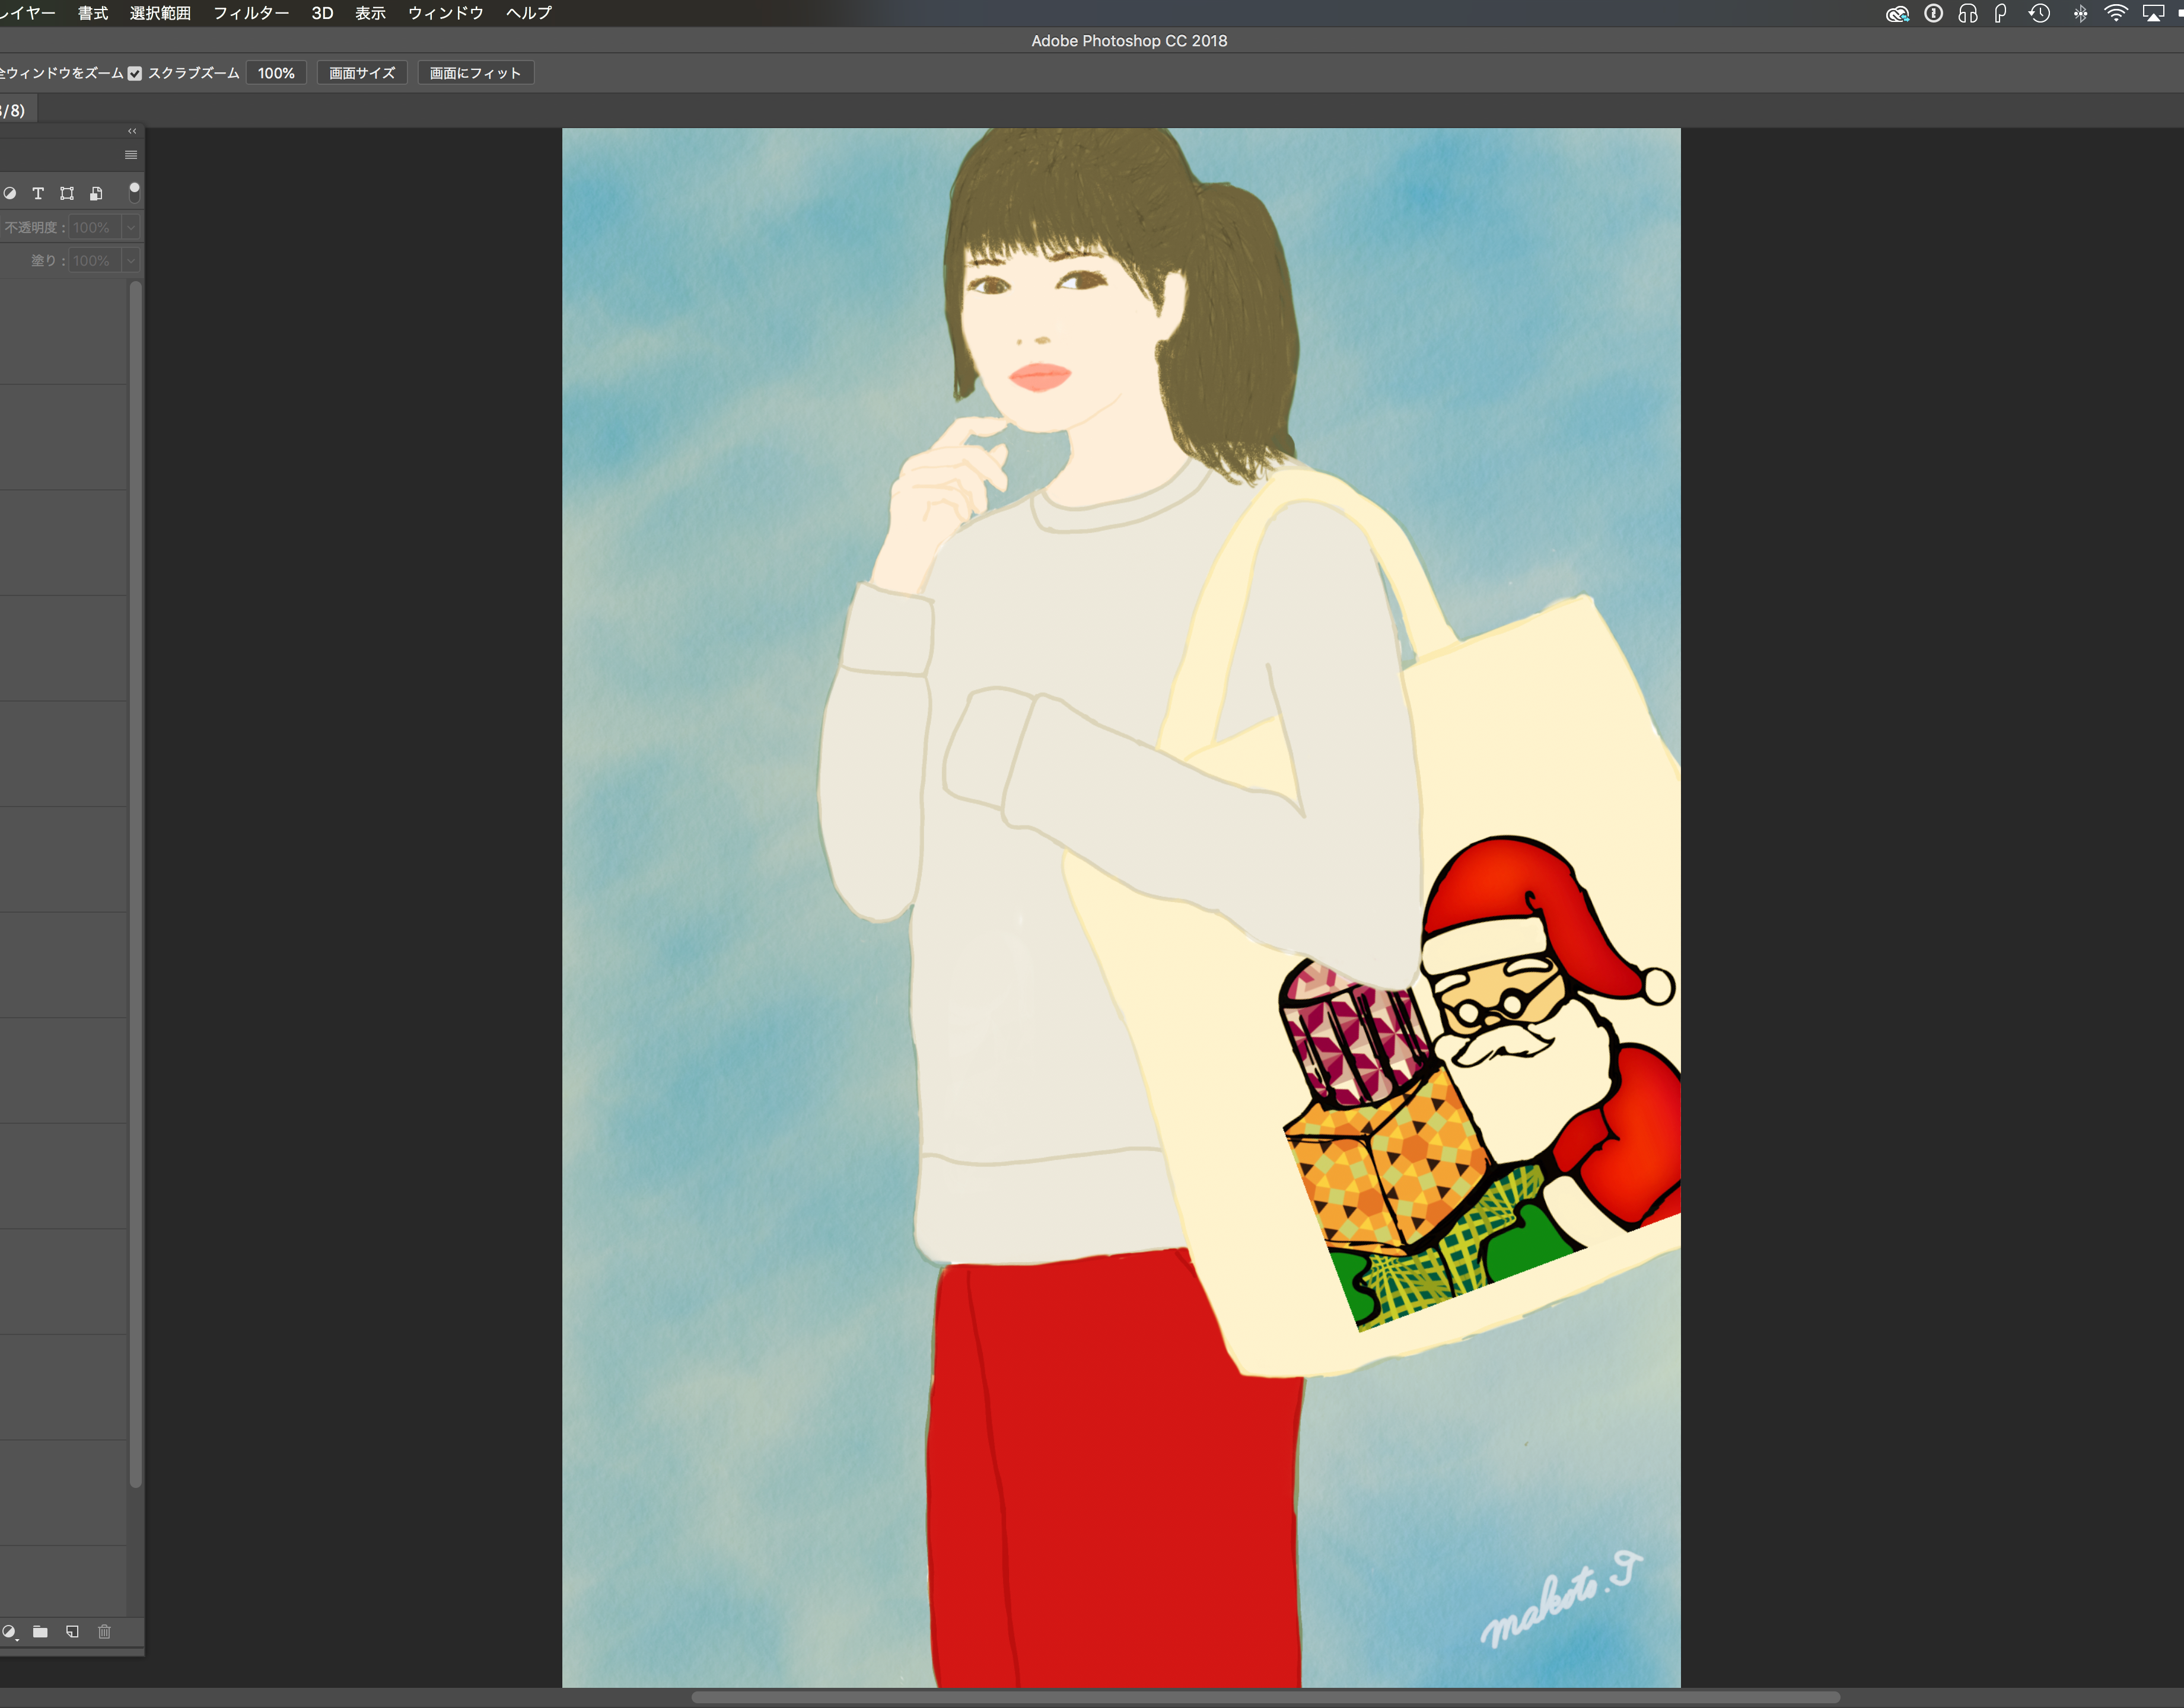This screenshot has width=2184, height=1708.
Task: Click the layers panel vertical scrollbar
Action: (135, 884)
